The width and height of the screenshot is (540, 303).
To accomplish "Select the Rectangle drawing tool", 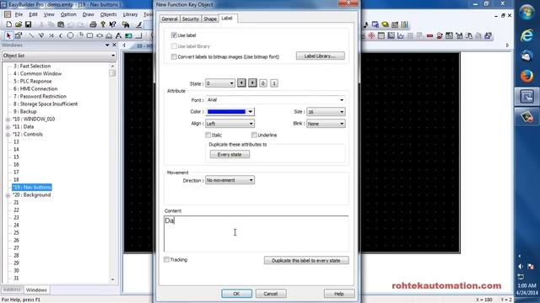I will click(90, 35).
